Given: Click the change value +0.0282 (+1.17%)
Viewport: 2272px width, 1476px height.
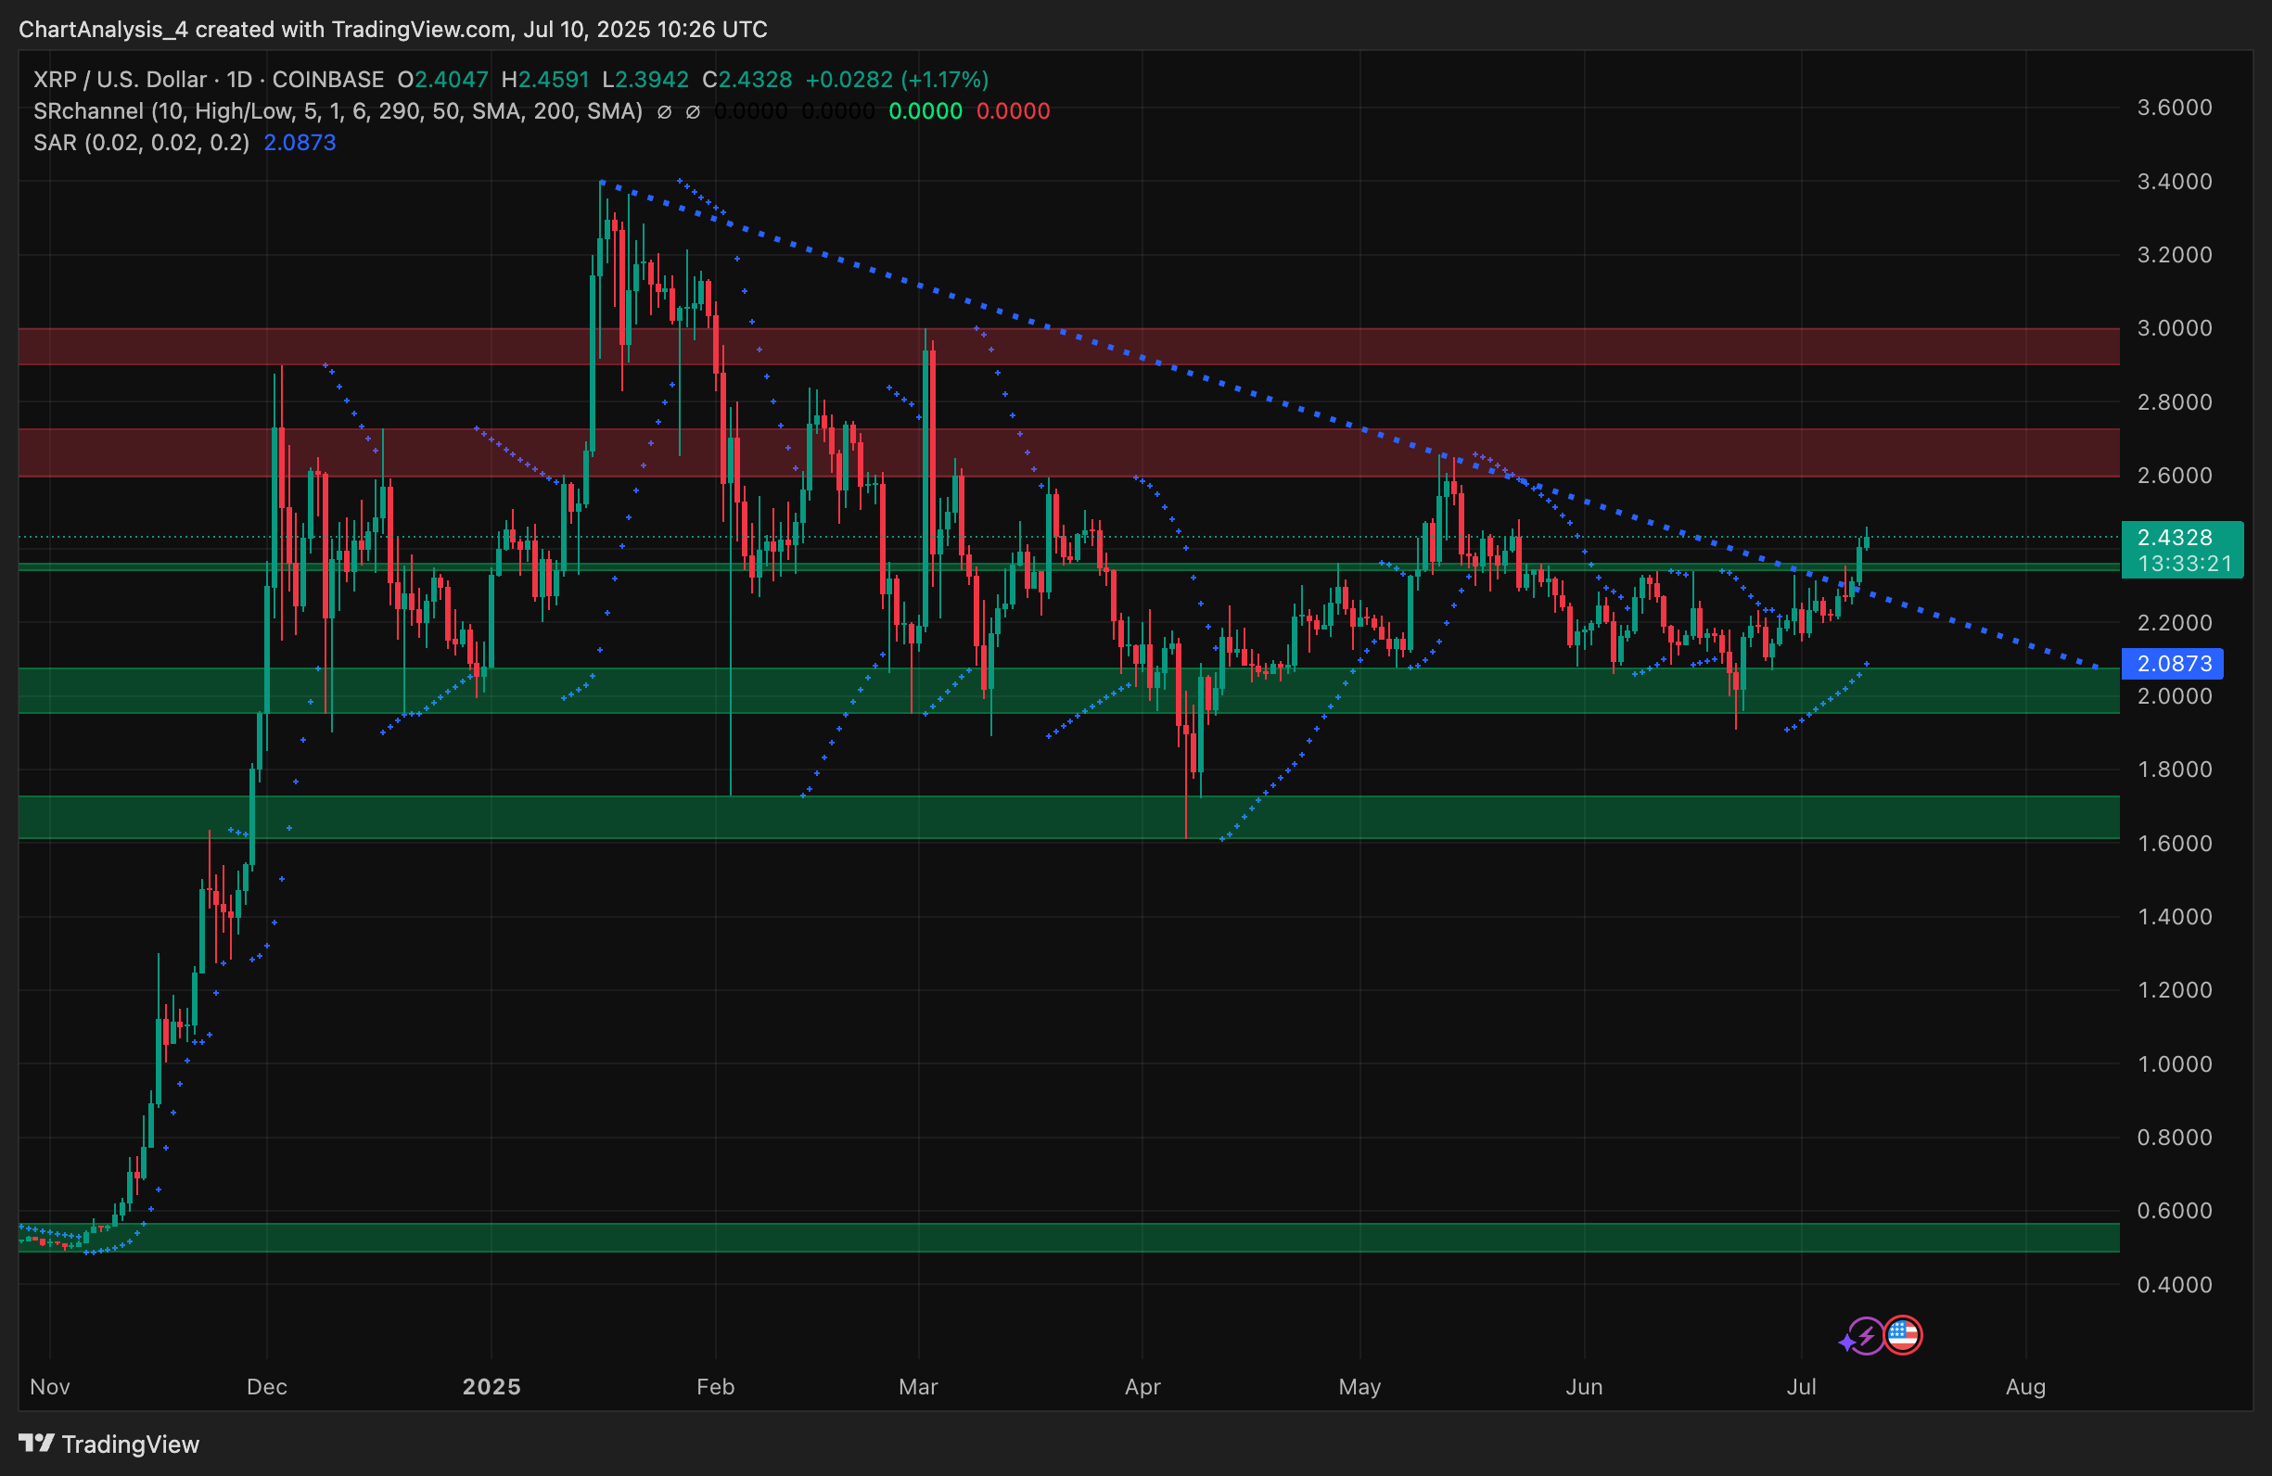Looking at the screenshot, I should (x=898, y=79).
